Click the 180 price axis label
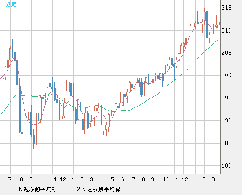The width and height of the screenshot is (242, 195). pyautogui.click(x=226, y=165)
